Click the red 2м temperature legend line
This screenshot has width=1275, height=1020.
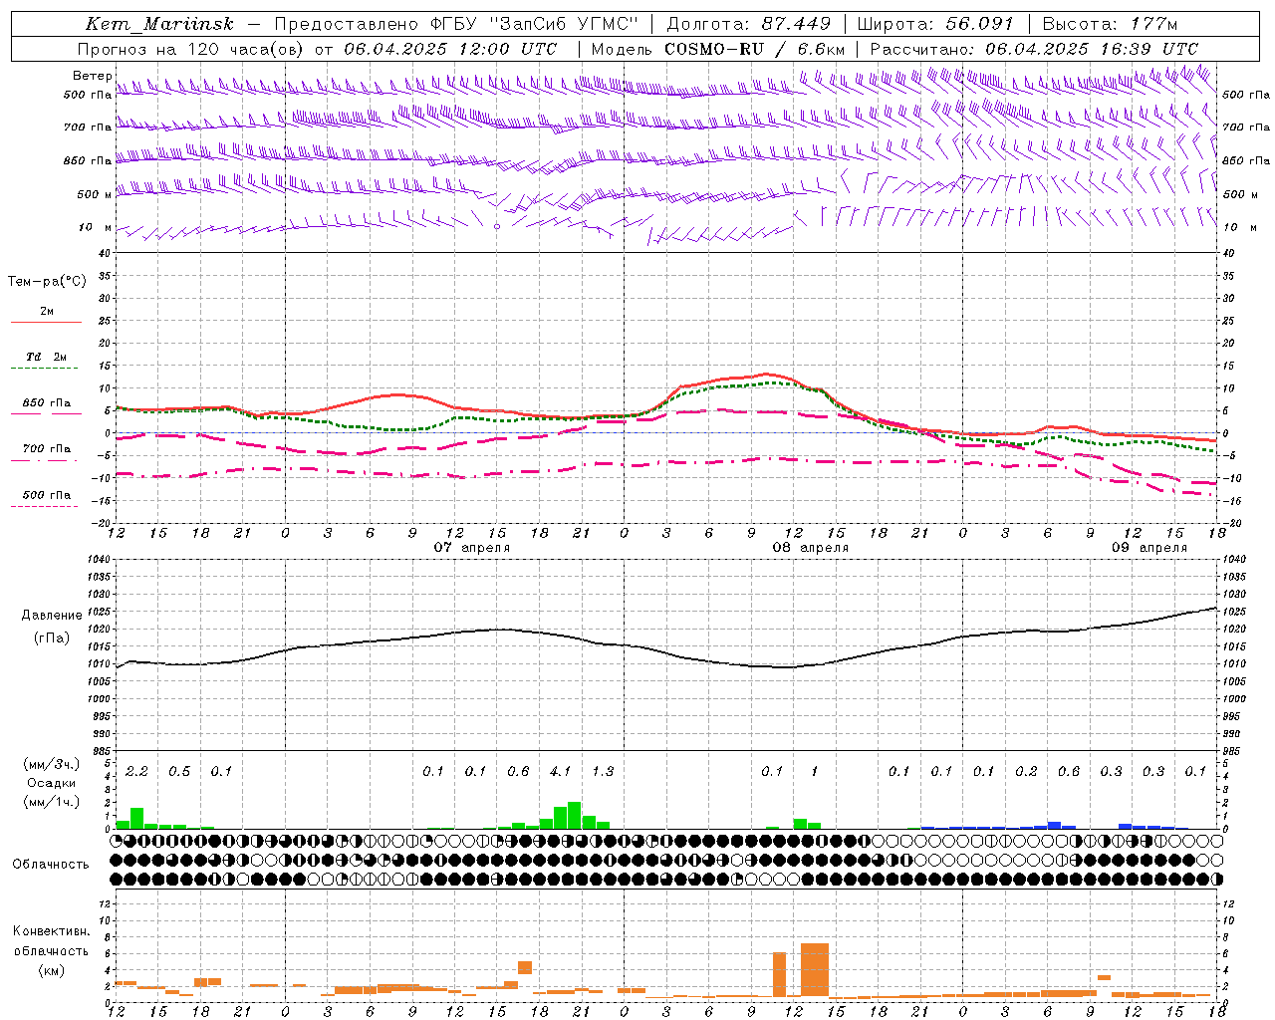coord(46,322)
